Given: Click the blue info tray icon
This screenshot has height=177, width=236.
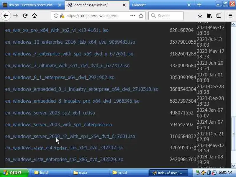Looking at the screenshot, I should pyautogui.click(x=209, y=173).
